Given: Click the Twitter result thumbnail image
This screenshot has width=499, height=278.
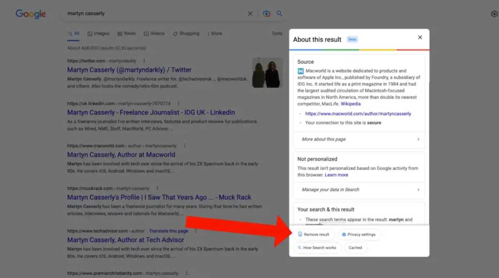Looking at the screenshot, I should [x=267, y=72].
